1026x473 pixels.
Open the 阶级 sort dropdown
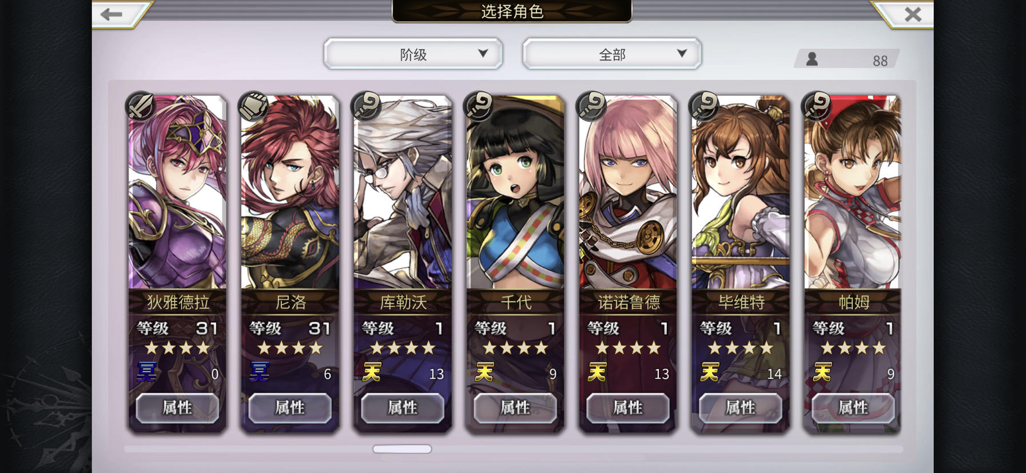413,54
